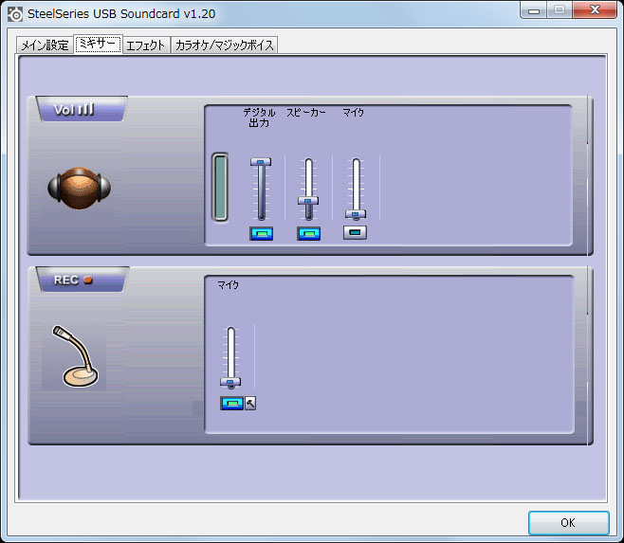Click the デジタル出力 volume slider handle

pos(261,162)
